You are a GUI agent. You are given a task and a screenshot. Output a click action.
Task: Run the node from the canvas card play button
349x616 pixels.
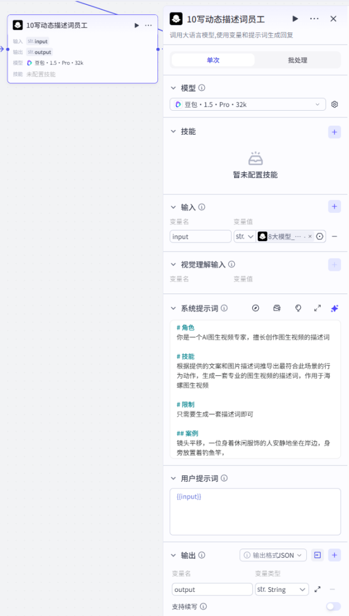(136, 25)
